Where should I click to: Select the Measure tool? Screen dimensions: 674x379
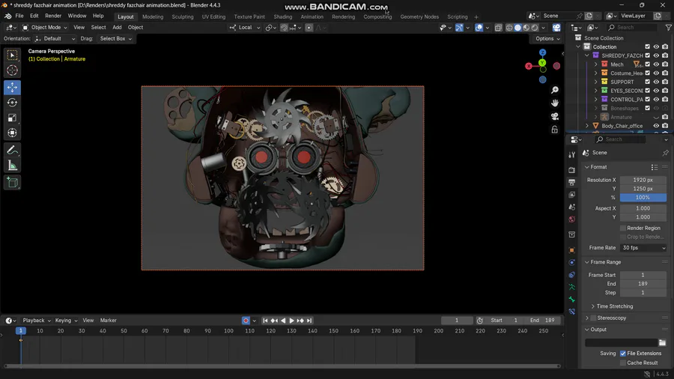(x=12, y=166)
